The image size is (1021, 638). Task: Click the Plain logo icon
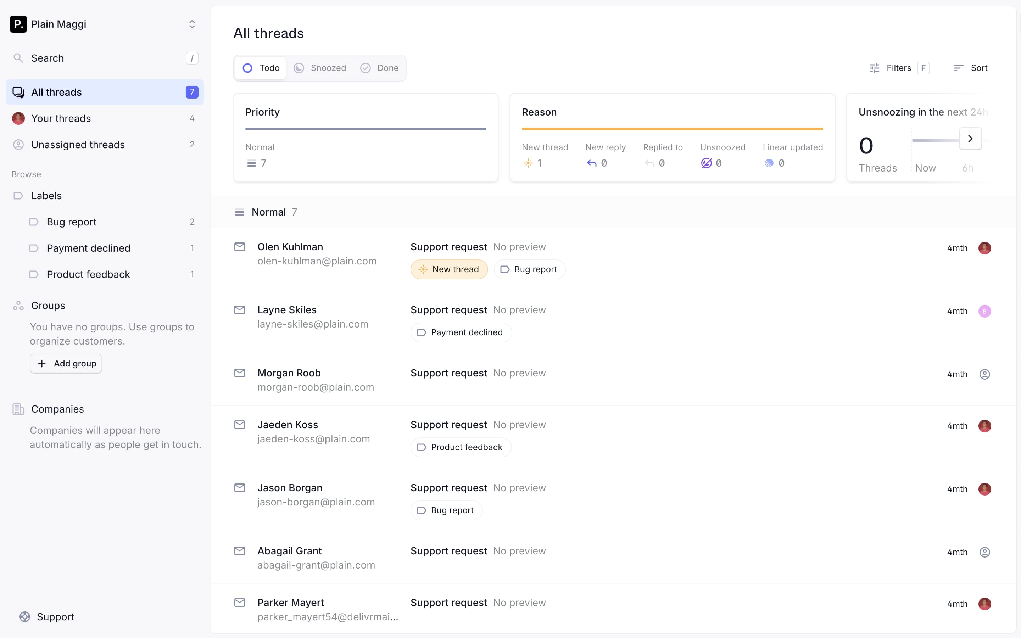pyautogui.click(x=18, y=24)
